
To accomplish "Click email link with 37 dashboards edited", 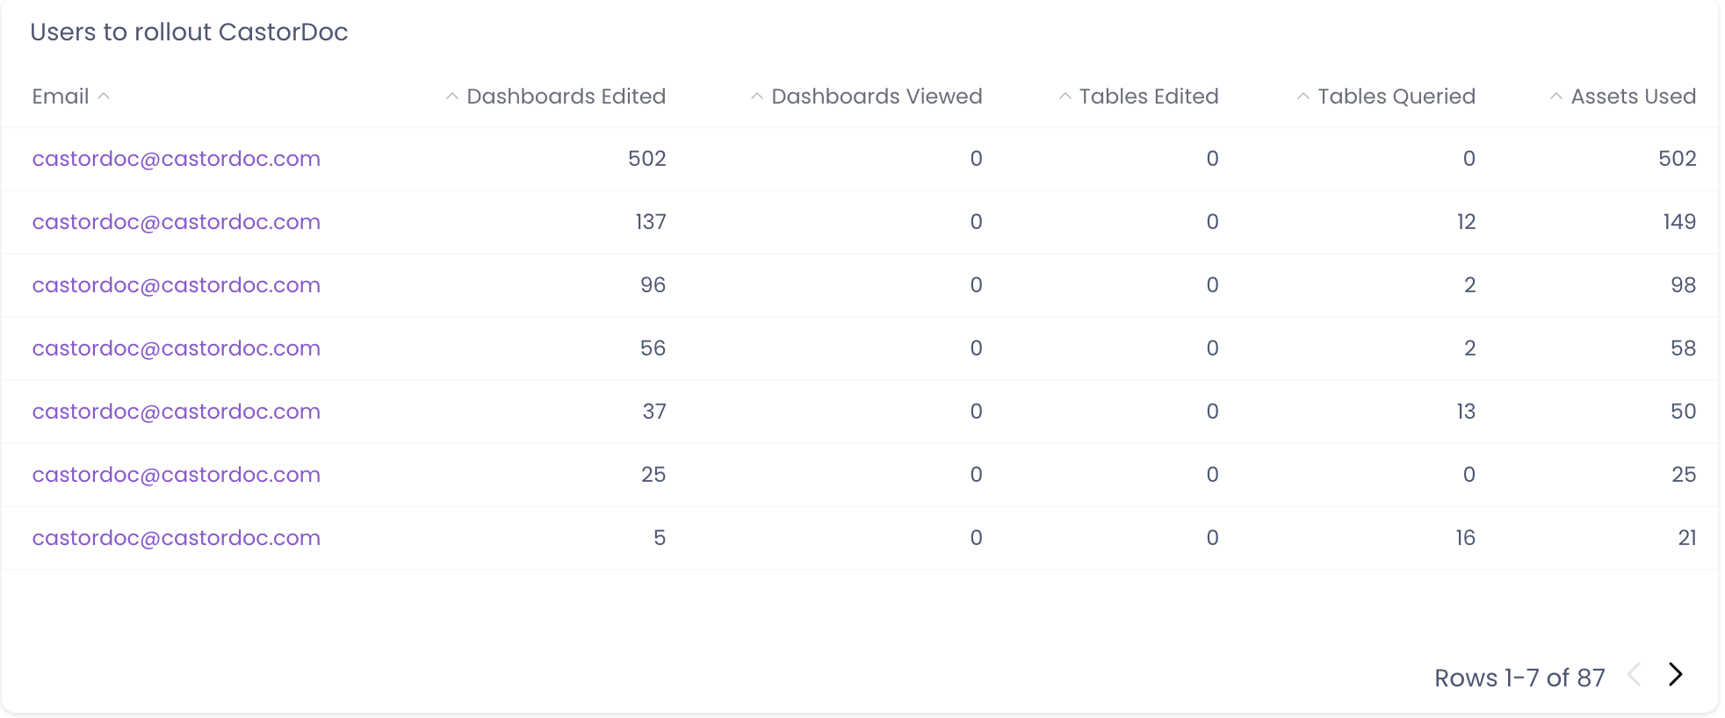I will [x=176, y=412].
